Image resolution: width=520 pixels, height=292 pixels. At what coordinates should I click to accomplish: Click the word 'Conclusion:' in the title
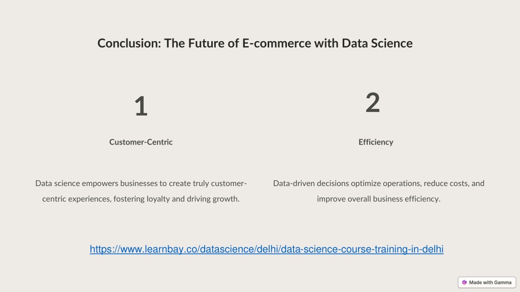pos(129,44)
